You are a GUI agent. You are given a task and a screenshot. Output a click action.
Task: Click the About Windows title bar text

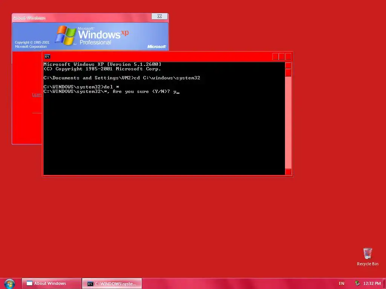coord(29,18)
